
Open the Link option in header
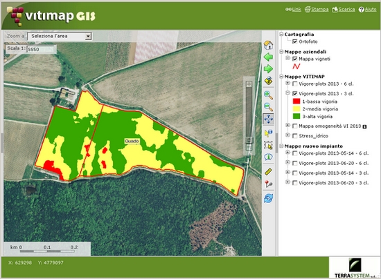pos(293,9)
